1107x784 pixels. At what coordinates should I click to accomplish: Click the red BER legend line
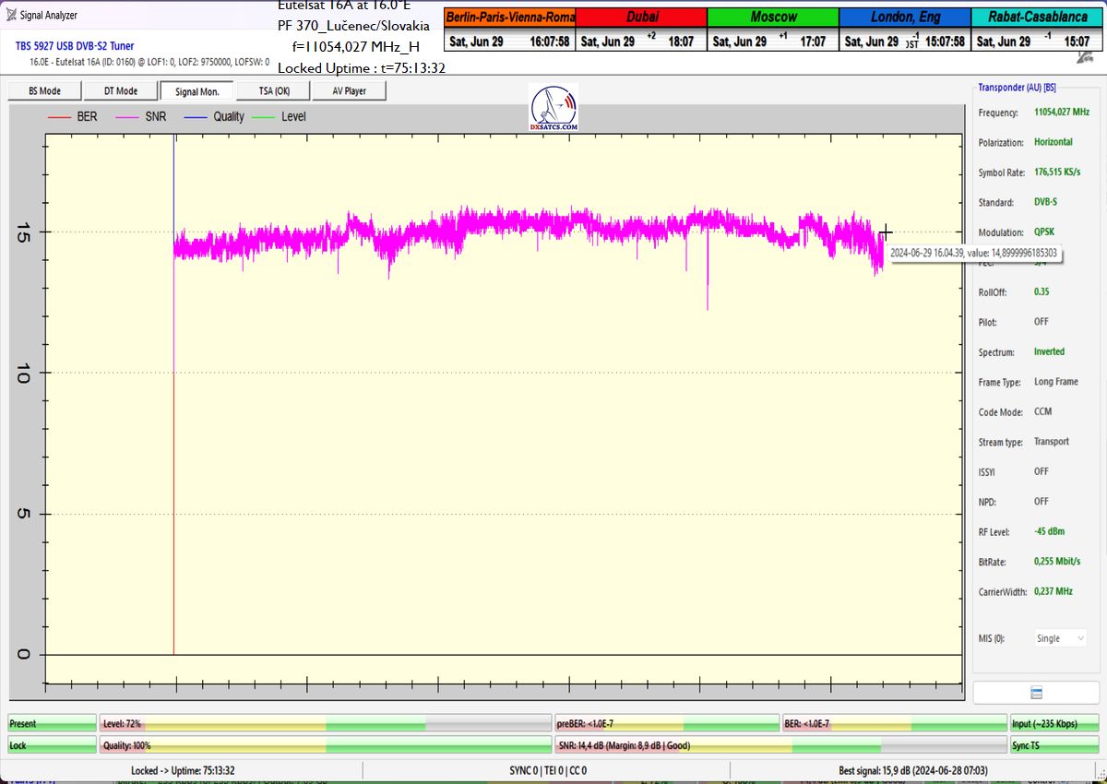pyautogui.click(x=60, y=117)
